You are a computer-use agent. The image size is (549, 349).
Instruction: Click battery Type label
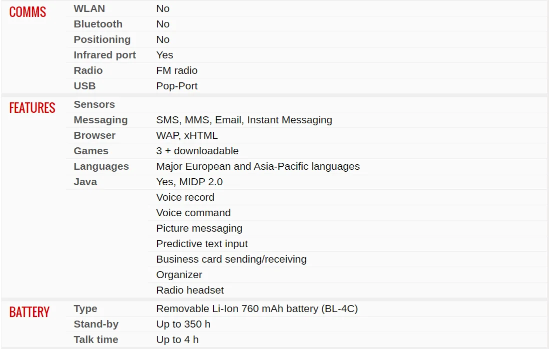point(85,309)
